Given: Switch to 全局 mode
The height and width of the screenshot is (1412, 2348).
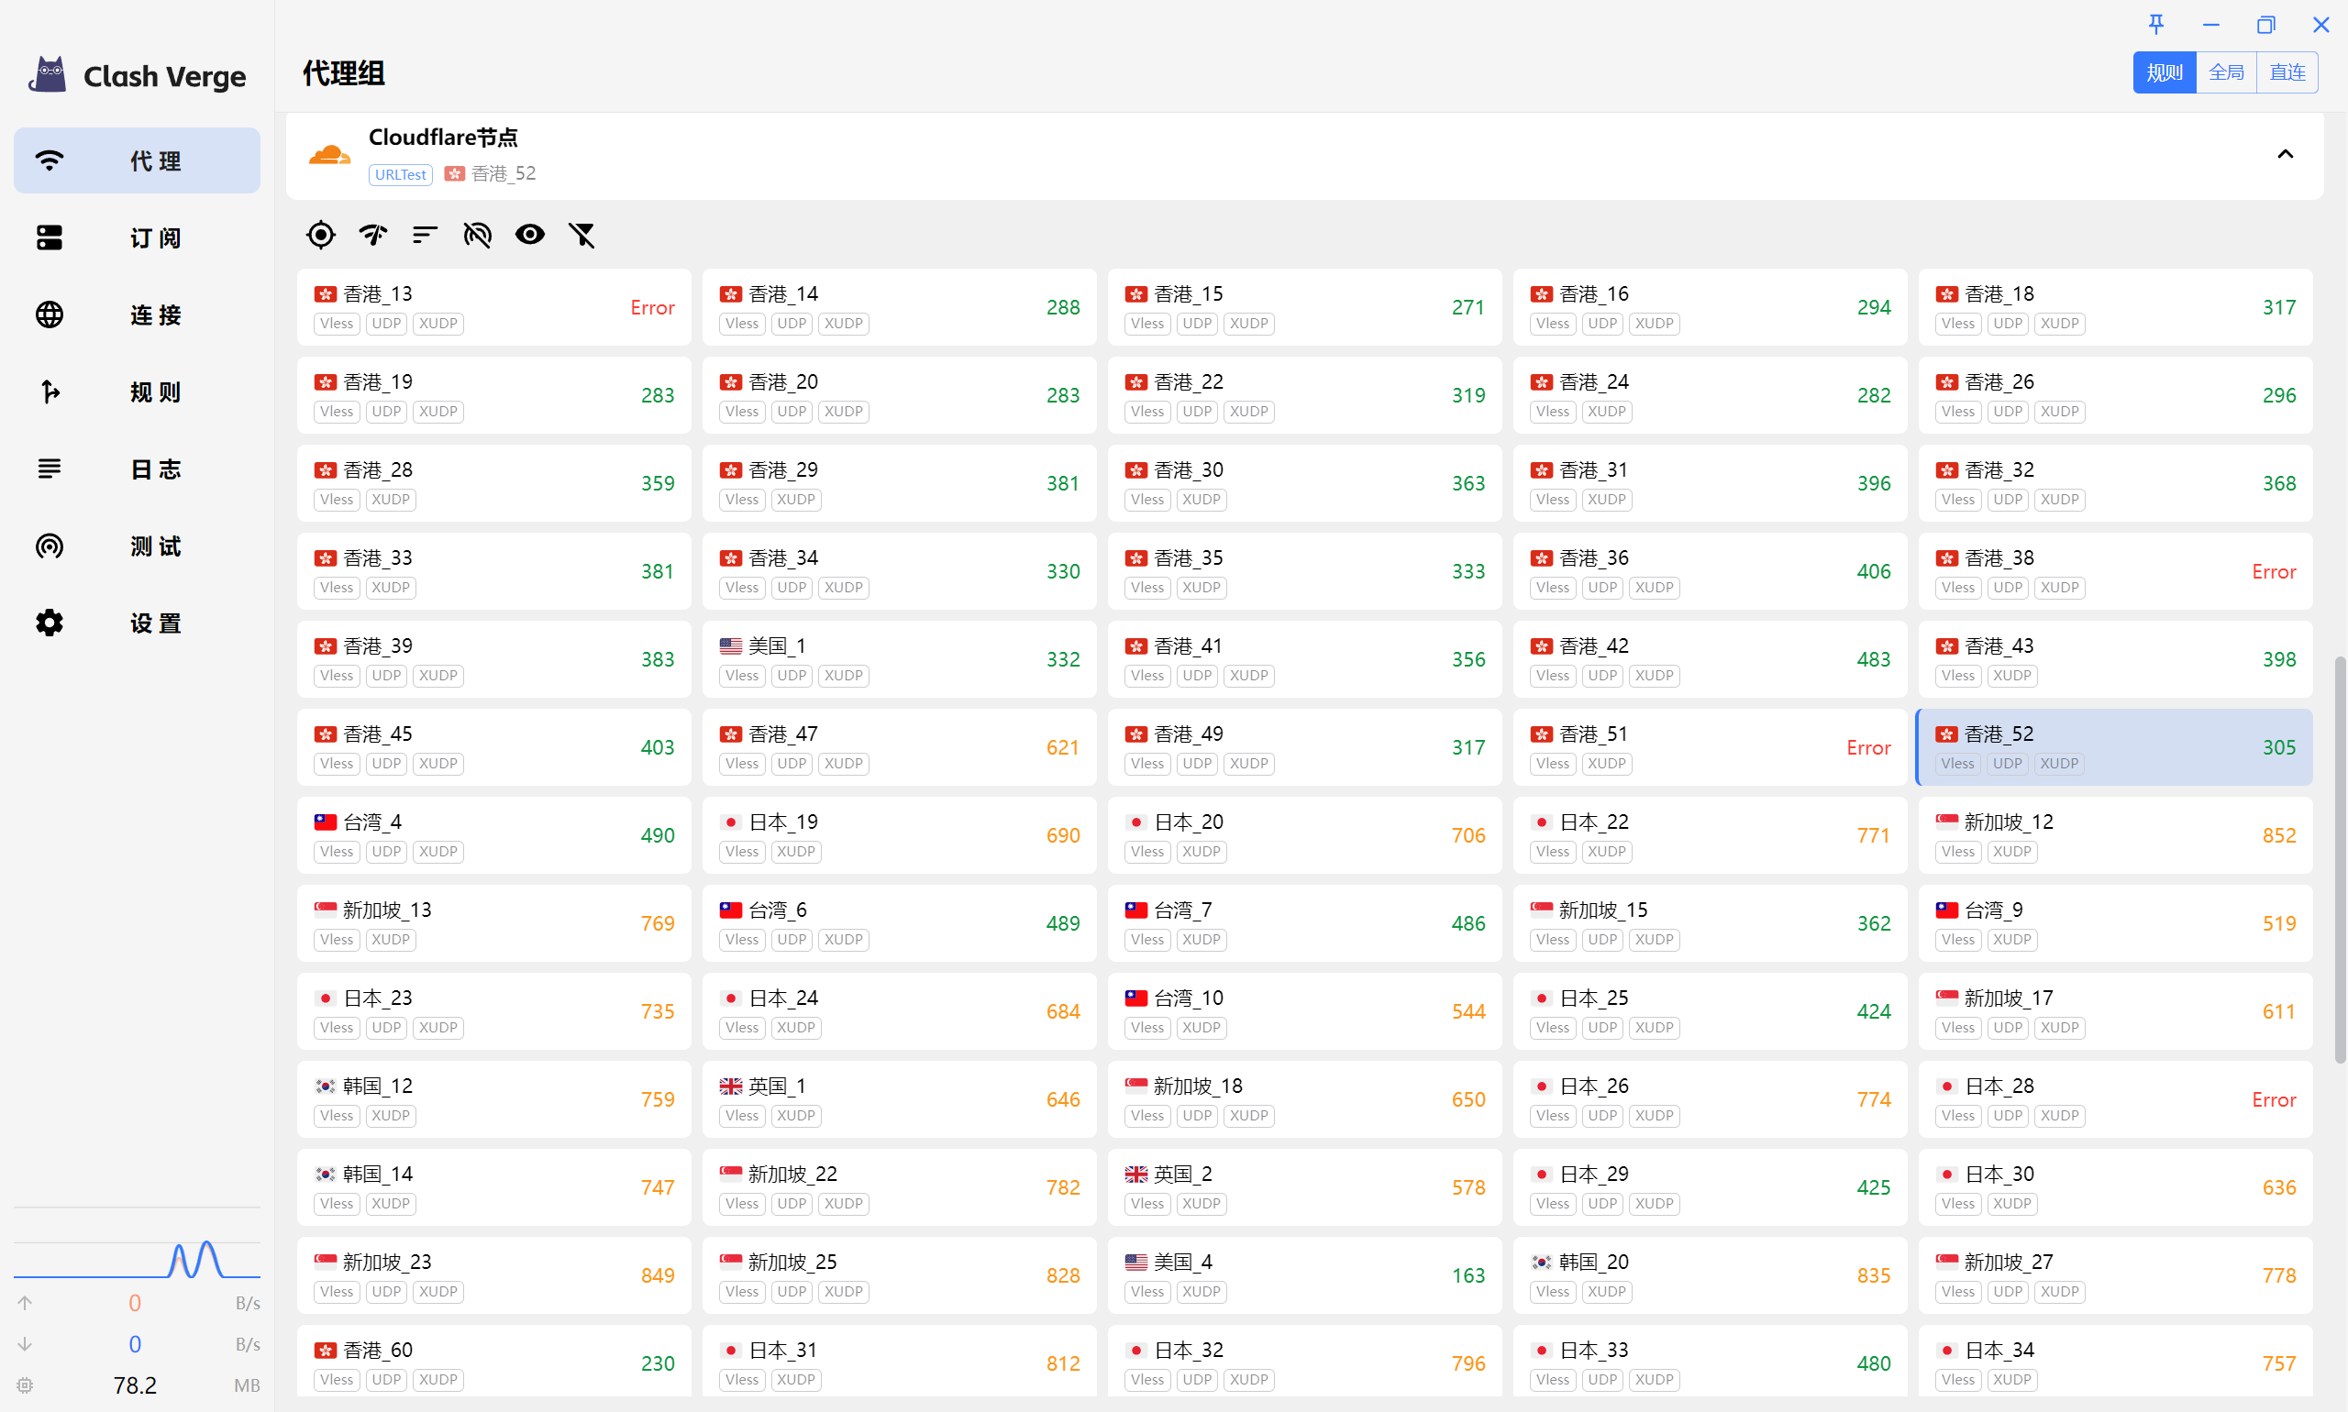Looking at the screenshot, I should point(2226,72).
